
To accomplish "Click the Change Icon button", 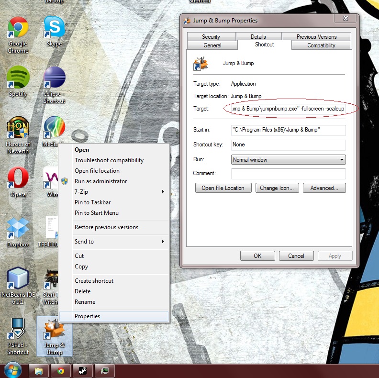I will click(x=277, y=188).
